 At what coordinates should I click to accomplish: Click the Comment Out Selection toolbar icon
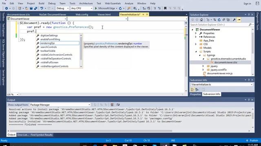(155, 8)
